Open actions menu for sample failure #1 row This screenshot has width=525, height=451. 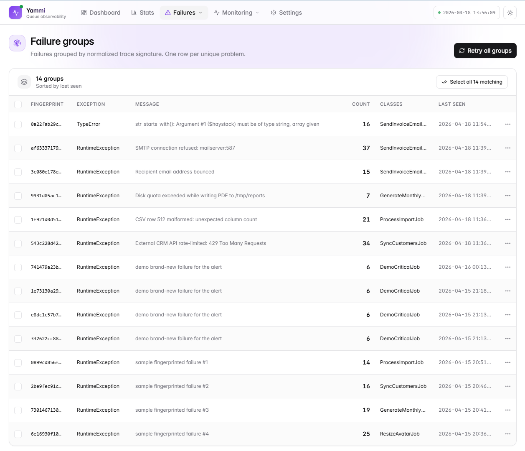click(508, 362)
